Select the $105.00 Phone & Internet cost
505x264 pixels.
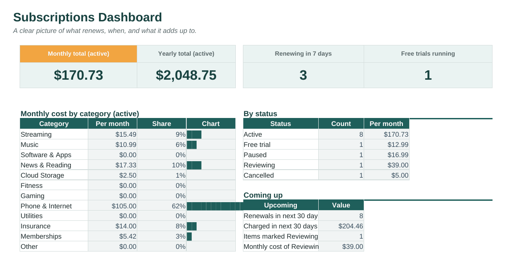click(x=112, y=206)
